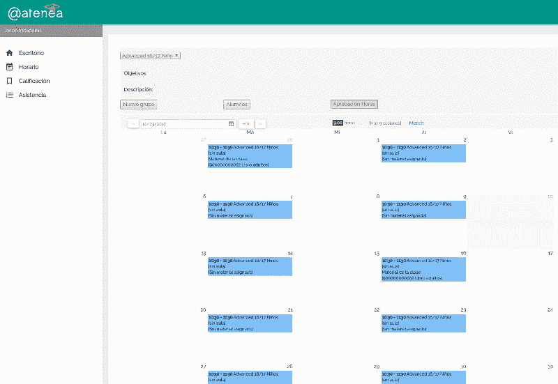Click the Hoy today button
The image size is (558, 384).
[246, 124]
